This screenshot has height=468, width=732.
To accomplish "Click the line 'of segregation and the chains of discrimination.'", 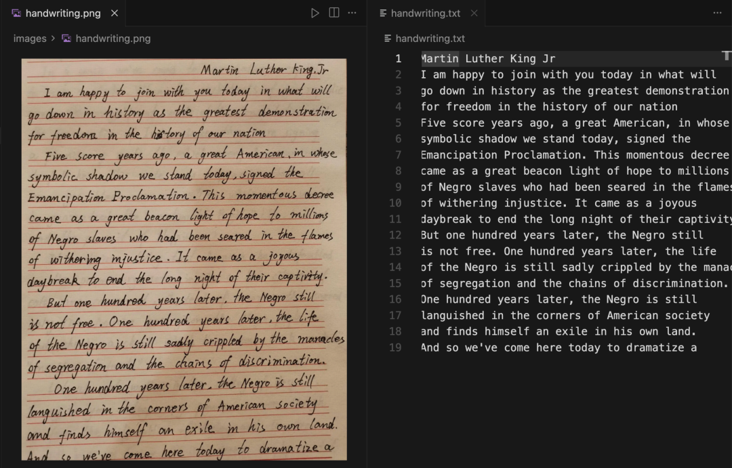I will pyautogui.click(x=575, y=283).
